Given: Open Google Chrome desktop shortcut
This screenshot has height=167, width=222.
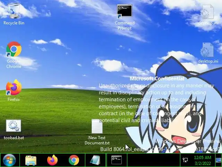Looking at the screenshot, I should coord(14,49).
